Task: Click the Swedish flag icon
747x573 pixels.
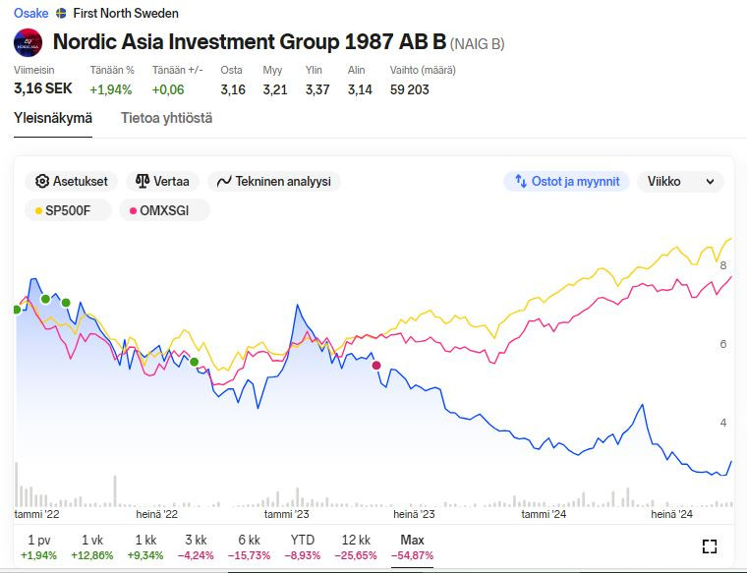Action: [61, 14]
